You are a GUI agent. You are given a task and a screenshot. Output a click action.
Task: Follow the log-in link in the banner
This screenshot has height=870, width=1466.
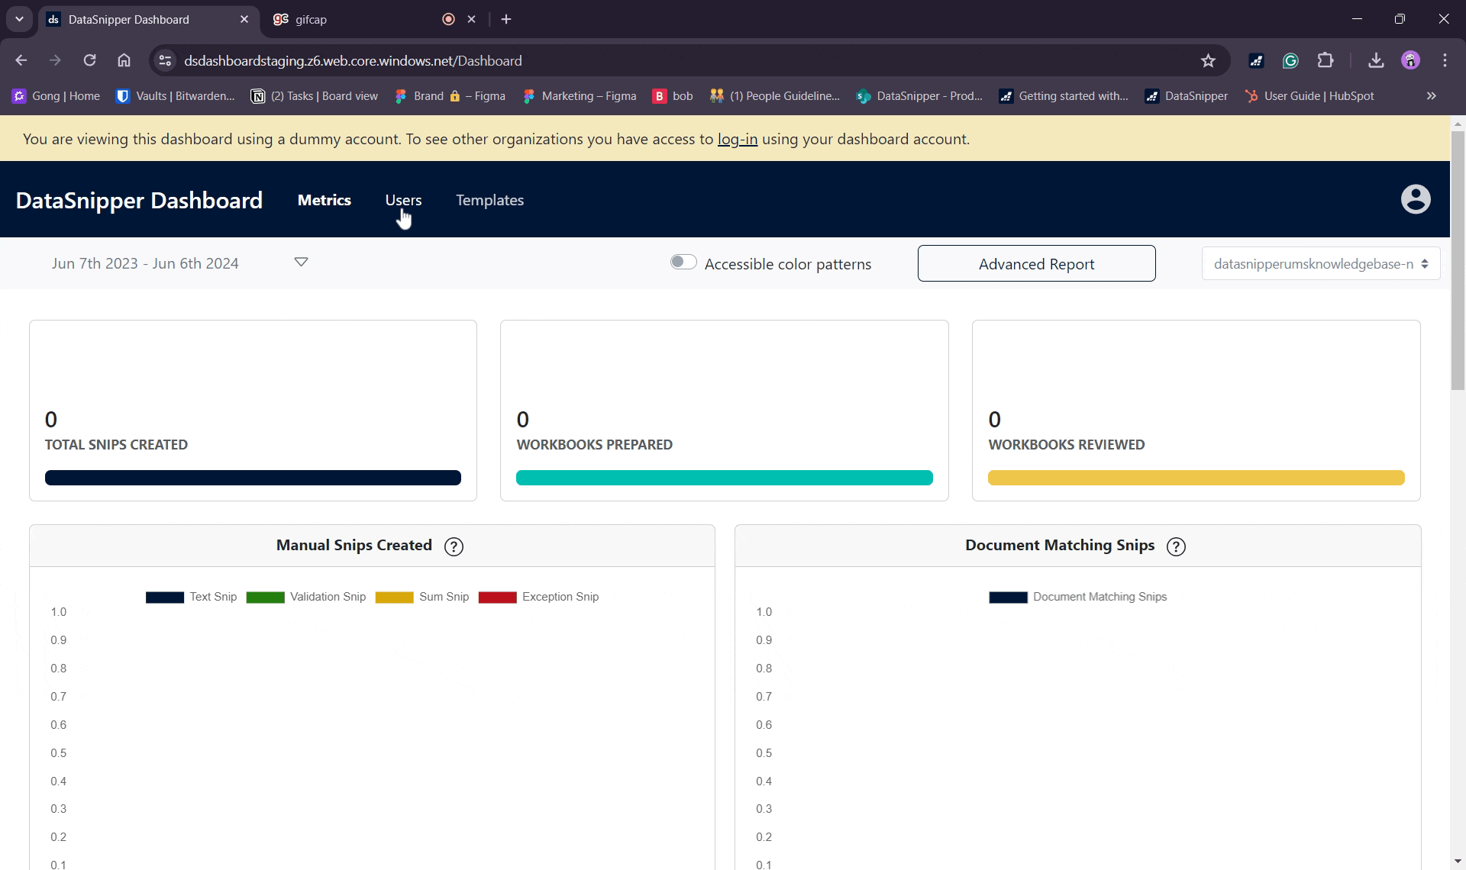tap(738, 139)
